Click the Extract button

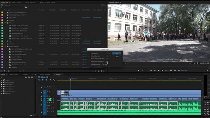(175, 70)
